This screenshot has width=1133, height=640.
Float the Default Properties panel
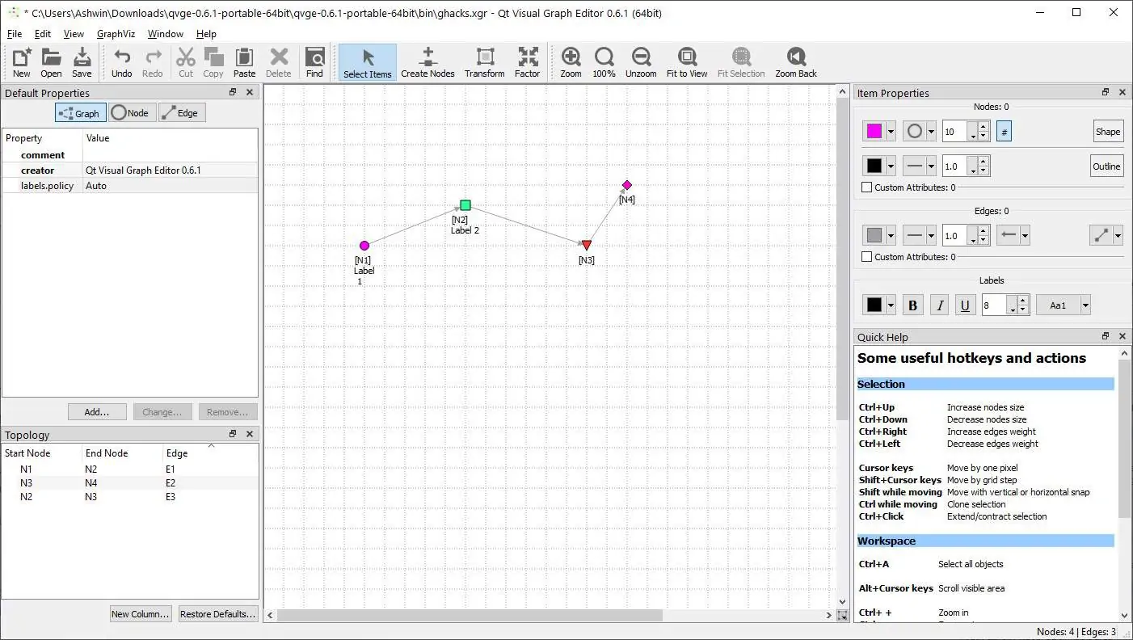click(x=233, y=92)
